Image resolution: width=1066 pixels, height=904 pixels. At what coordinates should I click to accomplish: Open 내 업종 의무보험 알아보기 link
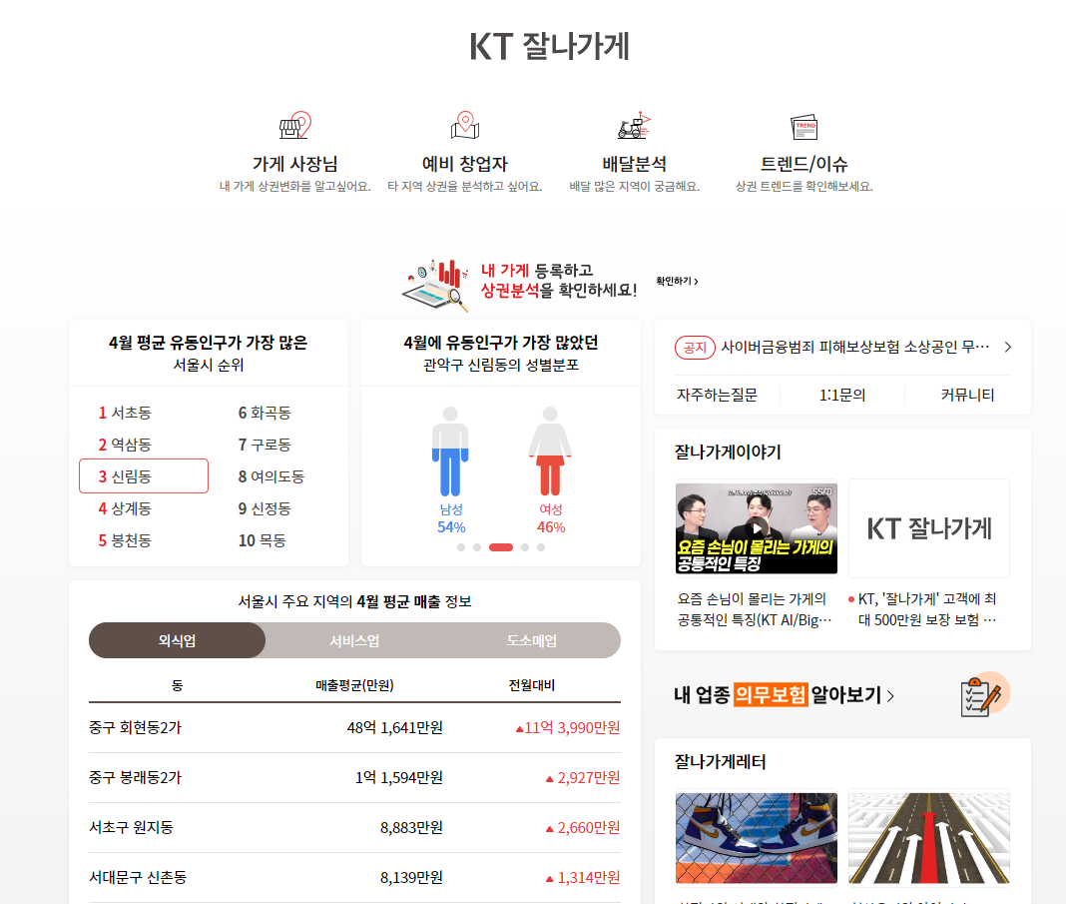[x=785, y=694]
